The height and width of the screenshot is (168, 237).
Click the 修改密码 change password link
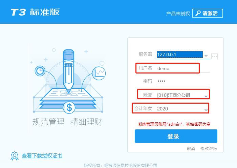pos(209,148)
